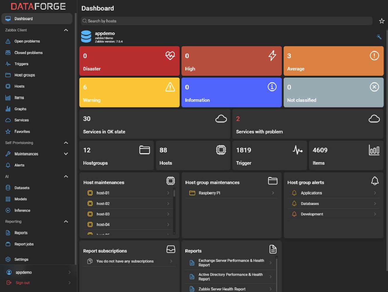The width and height of the screenshot is (388, 292).
Task: Click the Reports panel scrollbar
Action: coord(276,274)
